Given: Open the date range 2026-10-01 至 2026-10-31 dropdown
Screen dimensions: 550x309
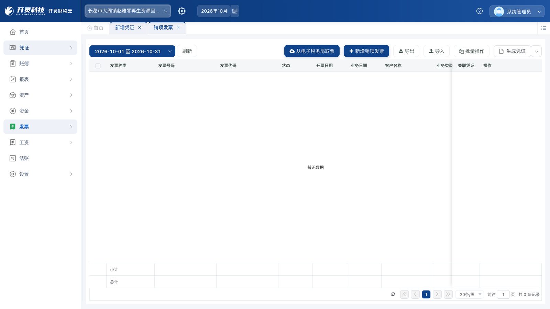Looking at the screenshot, I should (x=132, y=51).
